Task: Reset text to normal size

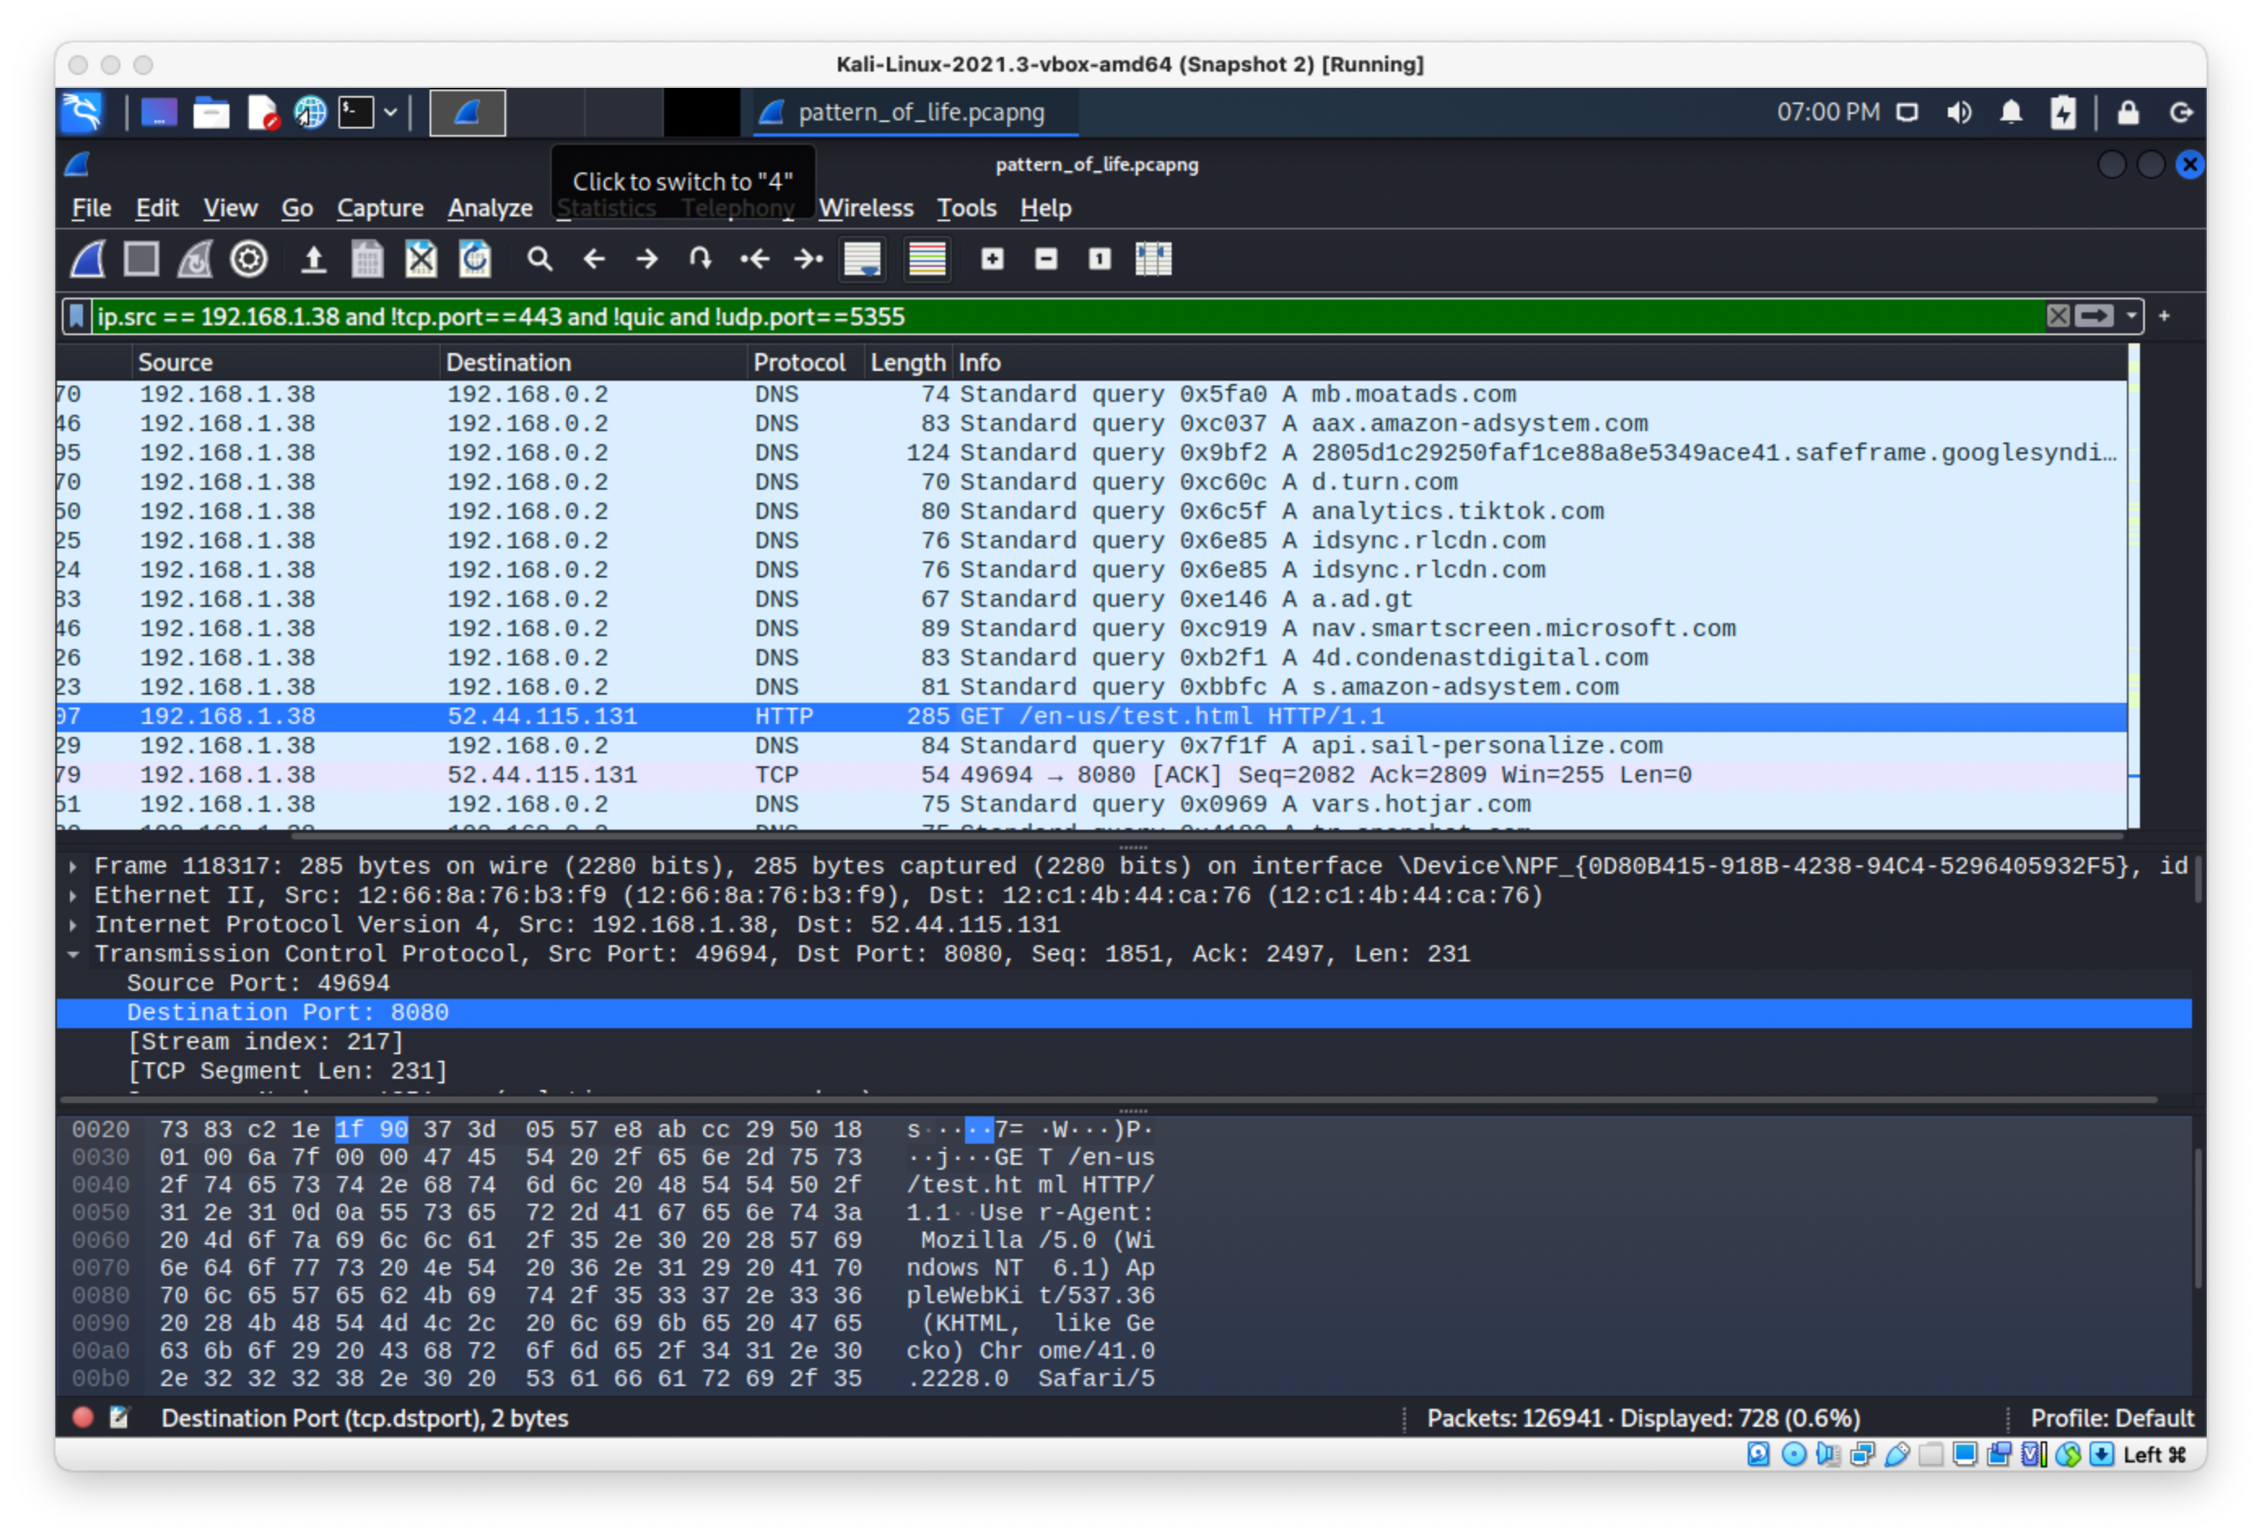Action: point(1099,259)
